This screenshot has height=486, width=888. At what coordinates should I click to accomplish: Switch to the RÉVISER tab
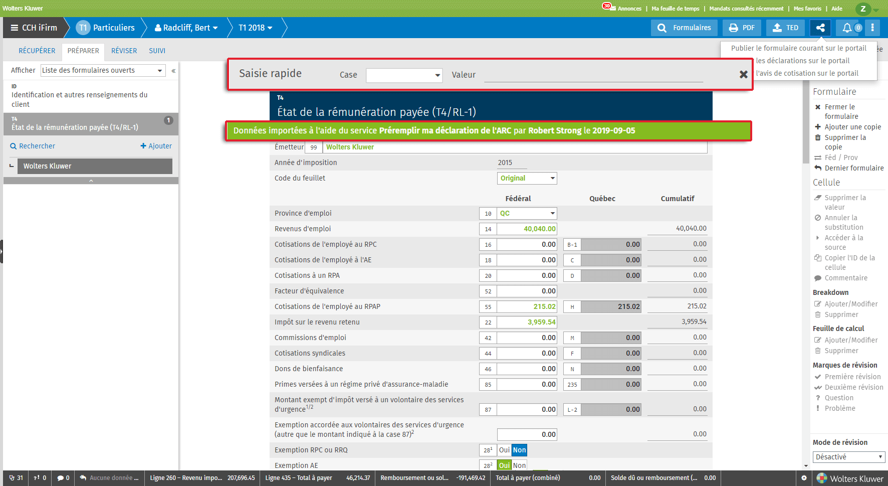point(124,51)
